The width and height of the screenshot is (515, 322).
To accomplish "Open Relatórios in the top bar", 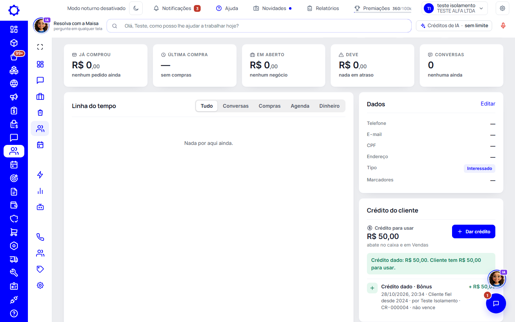I will coord(323,8).
